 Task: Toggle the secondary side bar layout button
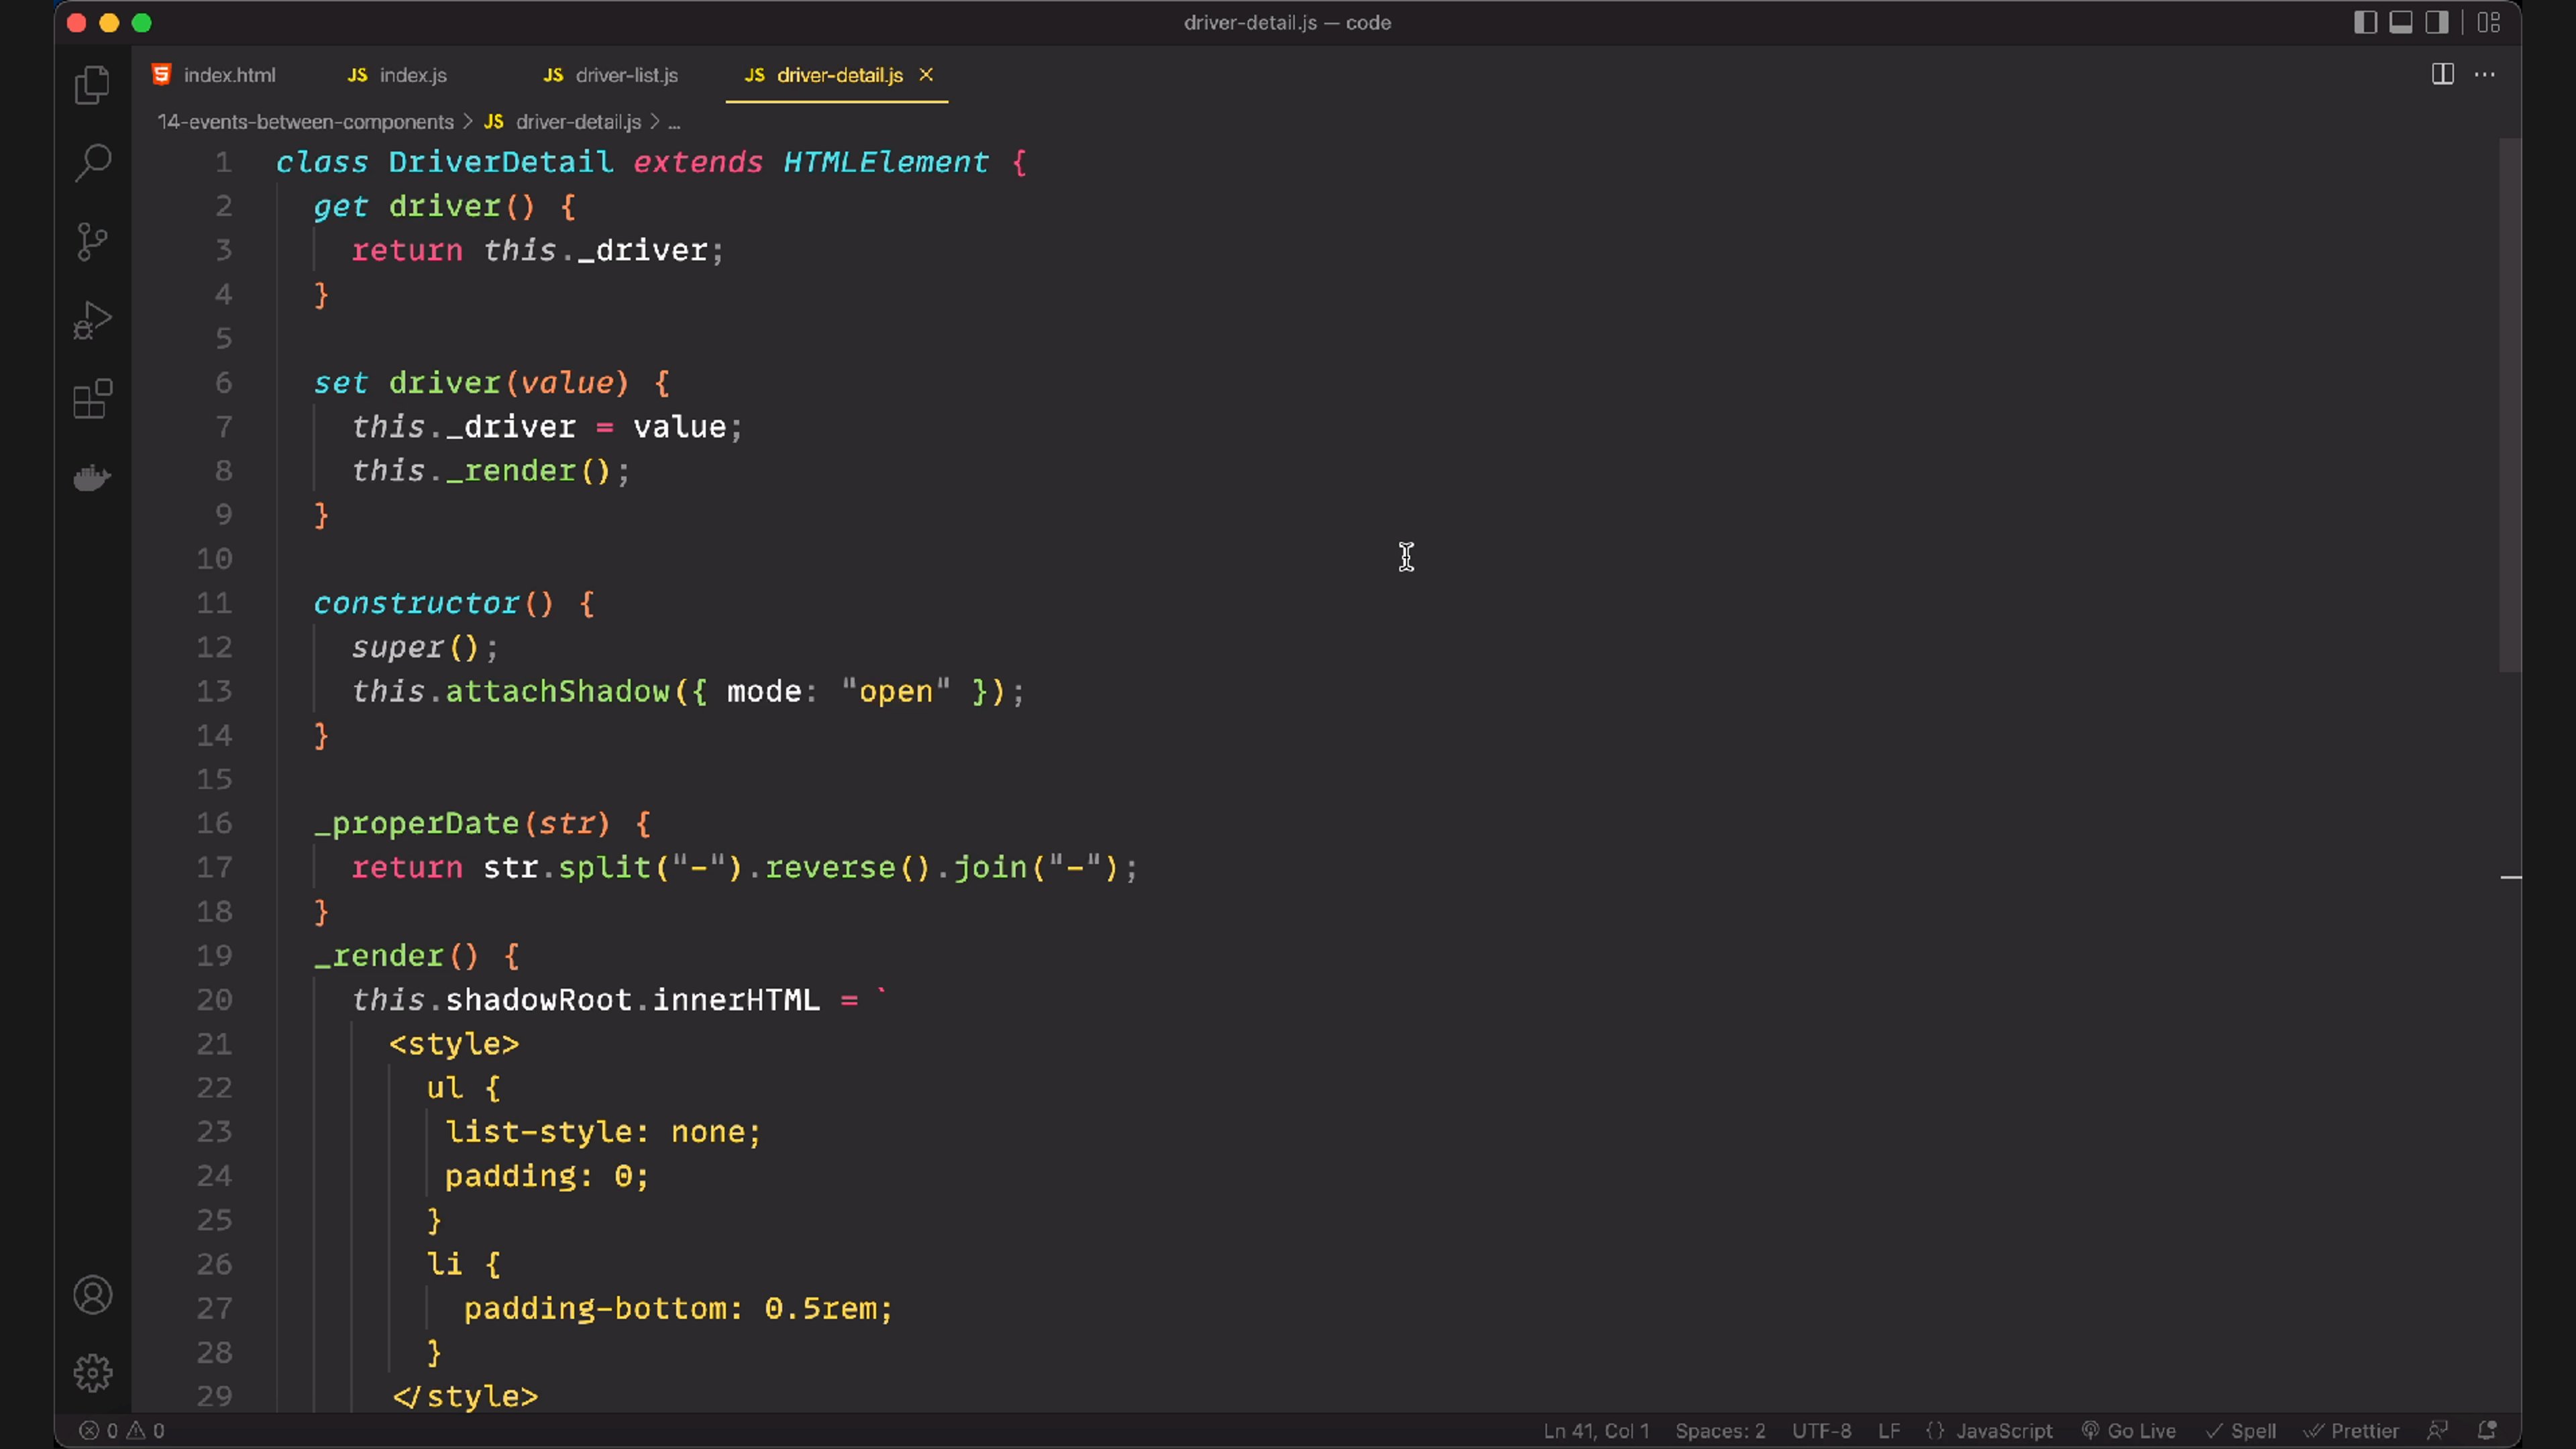pyautogui.click(x=2437, y=22)
